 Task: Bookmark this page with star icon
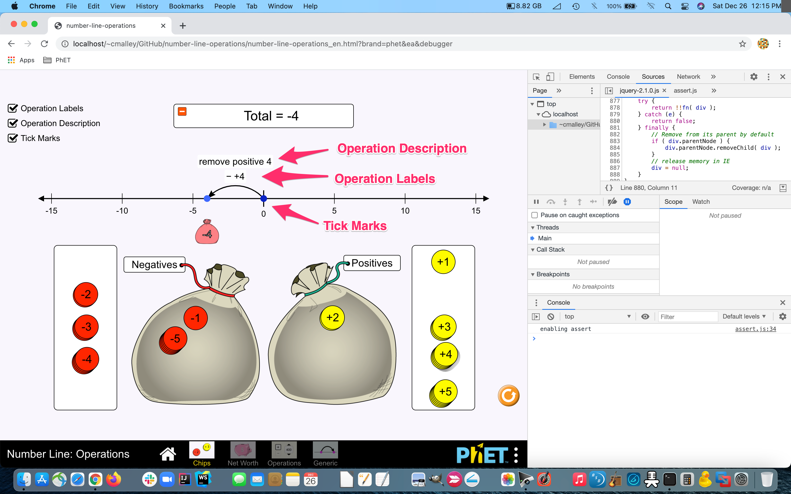point(742,44)
